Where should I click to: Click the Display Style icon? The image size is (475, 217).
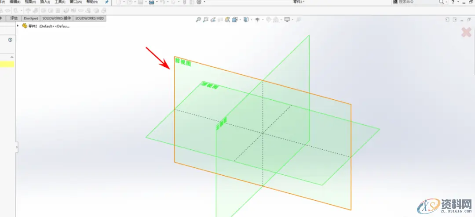coord(246,20)
